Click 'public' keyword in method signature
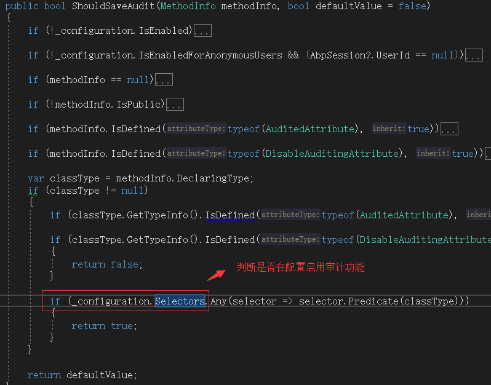491x385 pixels. tap(22, 6)
